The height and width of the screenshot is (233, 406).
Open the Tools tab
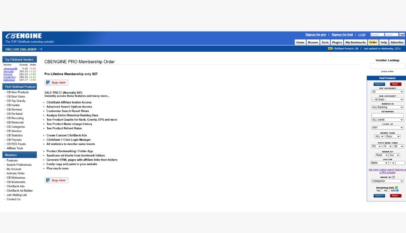click(x=325, y=42)
